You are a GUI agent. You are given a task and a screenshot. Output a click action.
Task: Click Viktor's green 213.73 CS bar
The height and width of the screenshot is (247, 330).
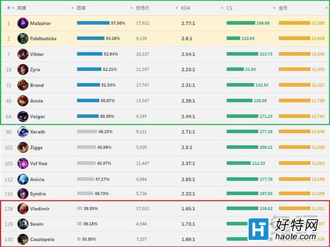click(x=242, y=54)
